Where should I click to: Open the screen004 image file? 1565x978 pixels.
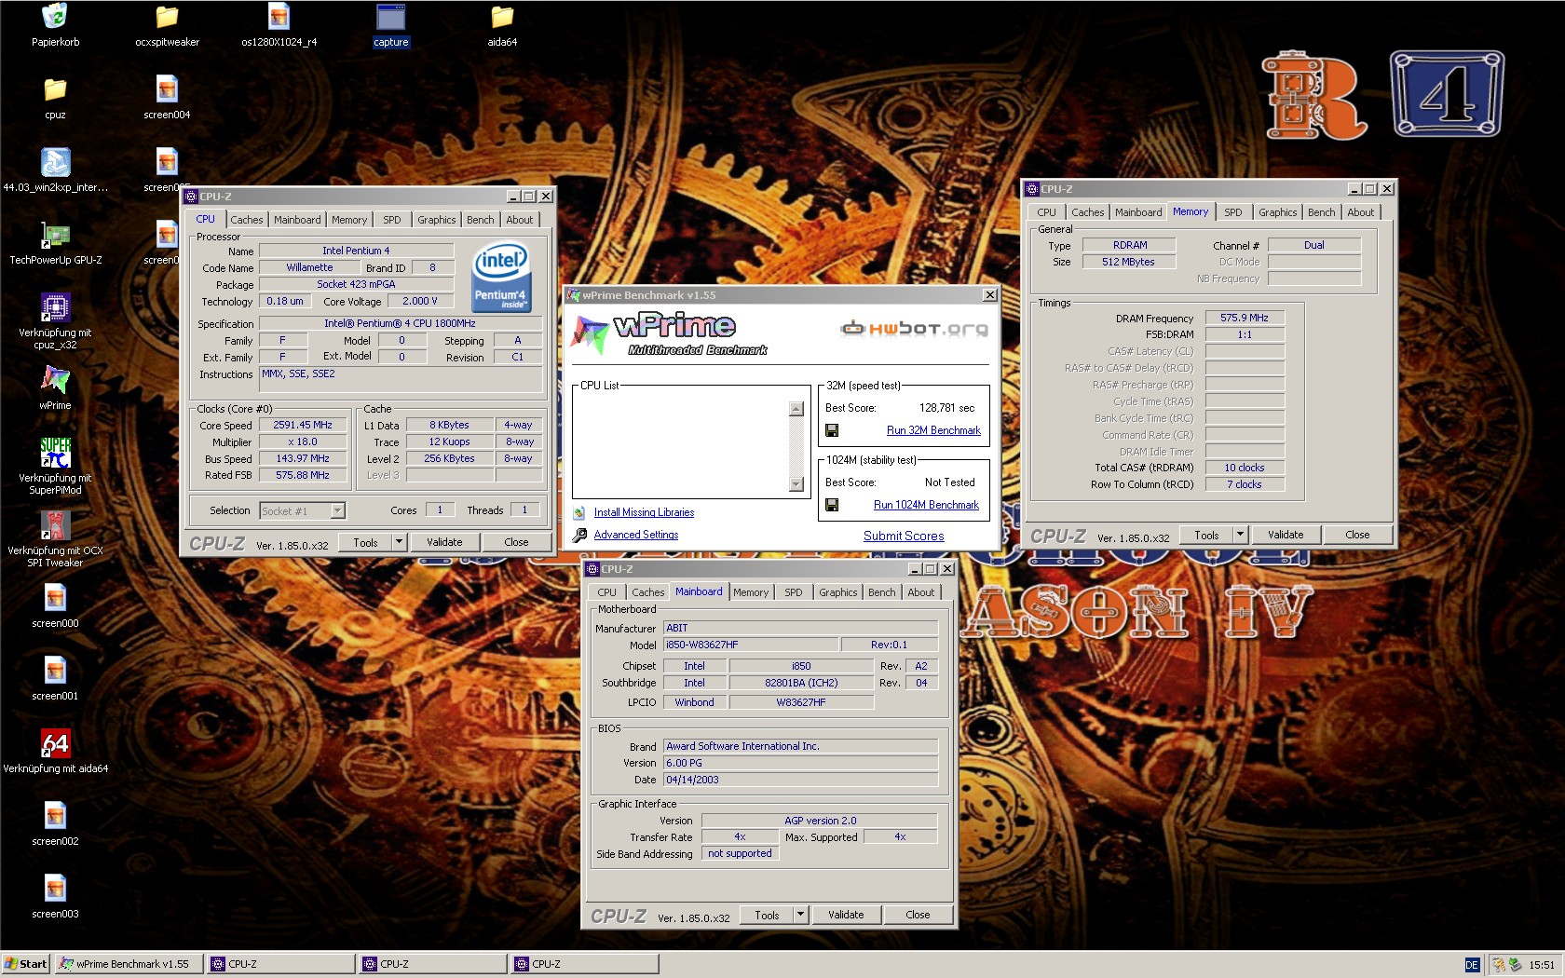pyautogui.click(x=167, y=89)
